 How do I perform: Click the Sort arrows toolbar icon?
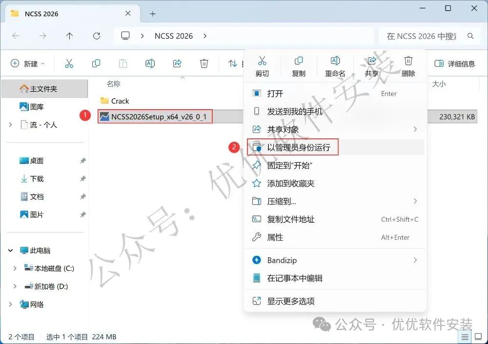(232, 63)
